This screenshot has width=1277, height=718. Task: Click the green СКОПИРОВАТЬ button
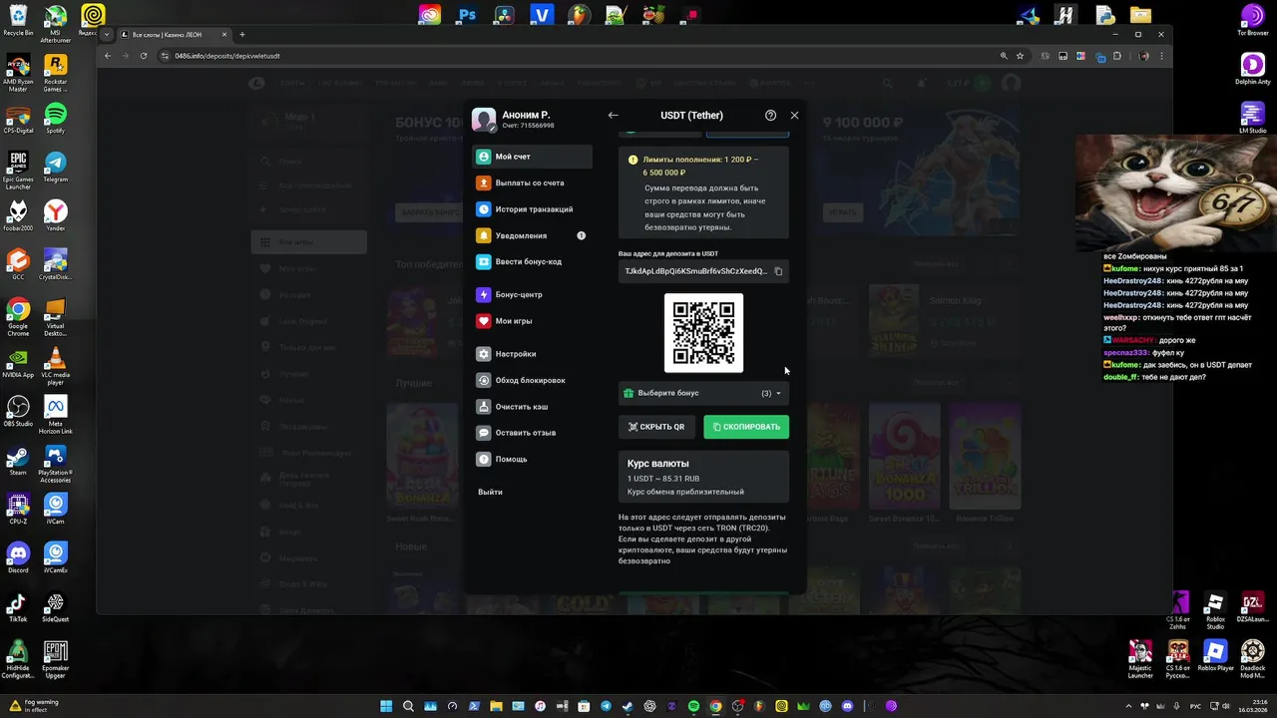tap(746, 427)
